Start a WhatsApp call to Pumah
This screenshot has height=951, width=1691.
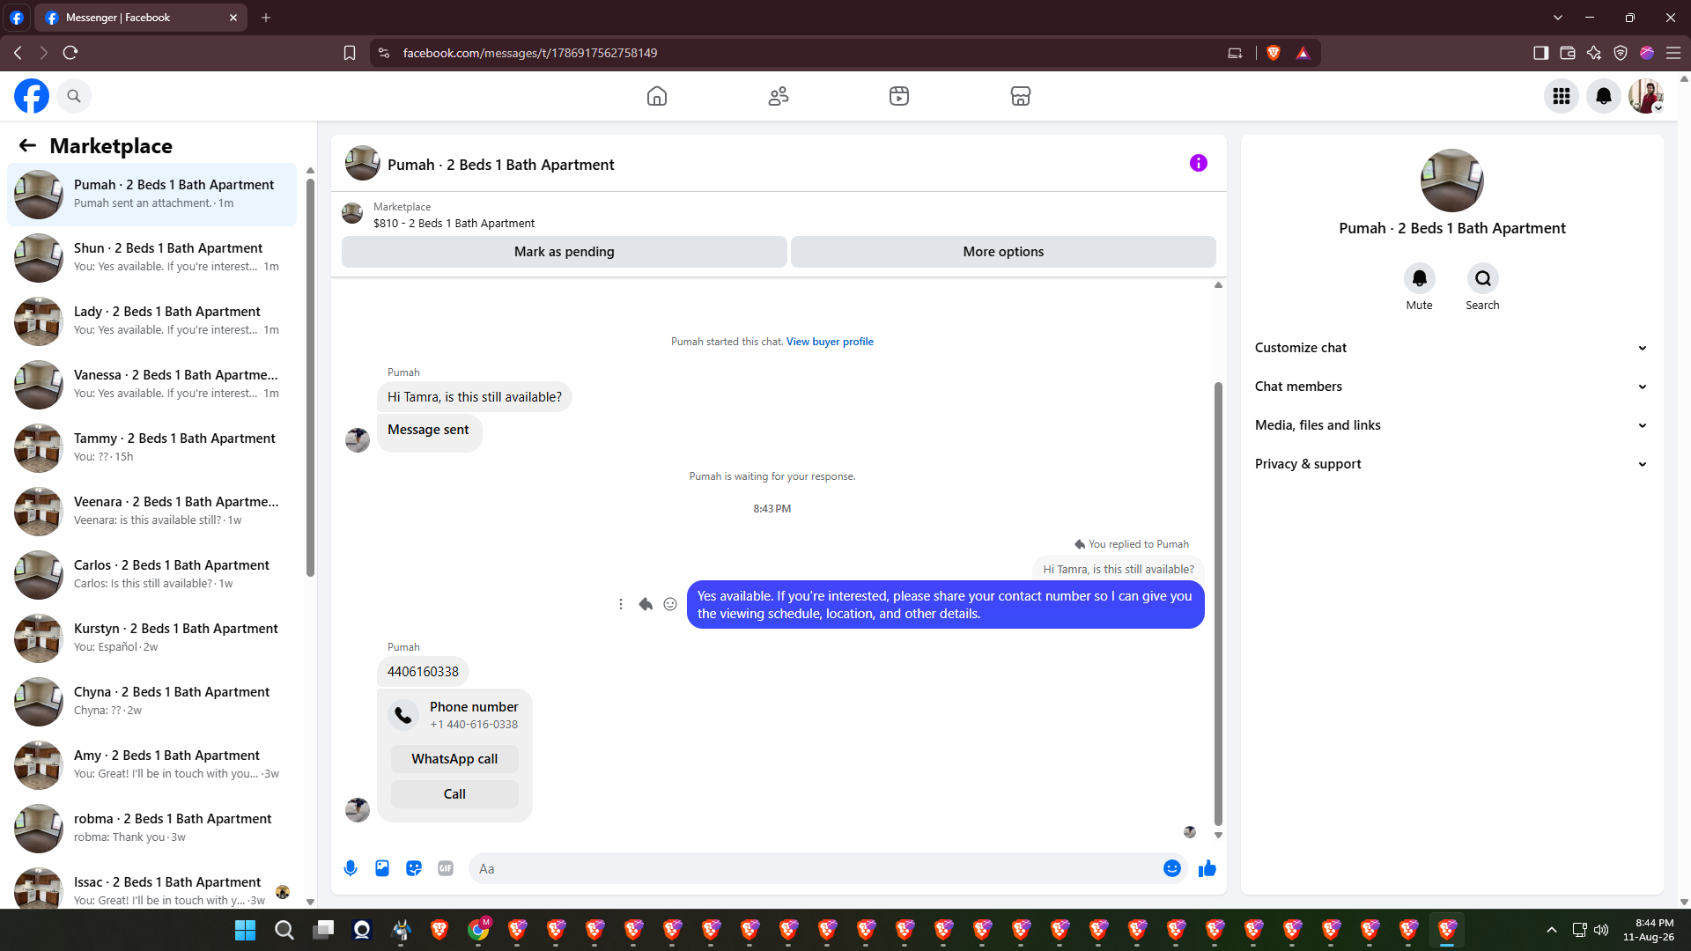tap(454, 759)
